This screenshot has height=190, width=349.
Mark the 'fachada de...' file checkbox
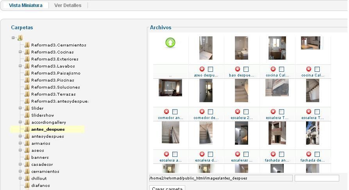[317, 154]
